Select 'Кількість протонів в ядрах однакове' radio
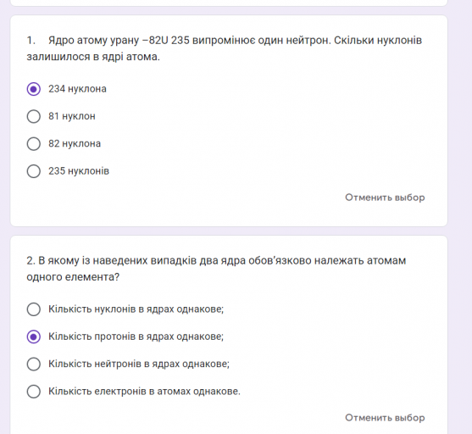472x434 pixels. pos(33,337)
